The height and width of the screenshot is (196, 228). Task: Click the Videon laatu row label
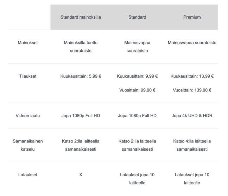pyautogui.click(x=28, y=115)
